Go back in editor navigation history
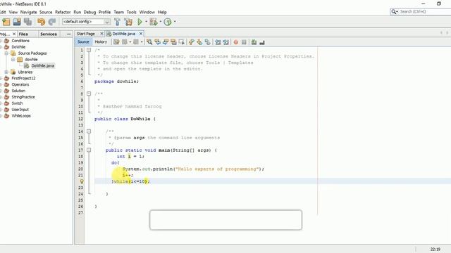This screenshot has width=451, height=253. pyautogui.click(x=125, y=42)
